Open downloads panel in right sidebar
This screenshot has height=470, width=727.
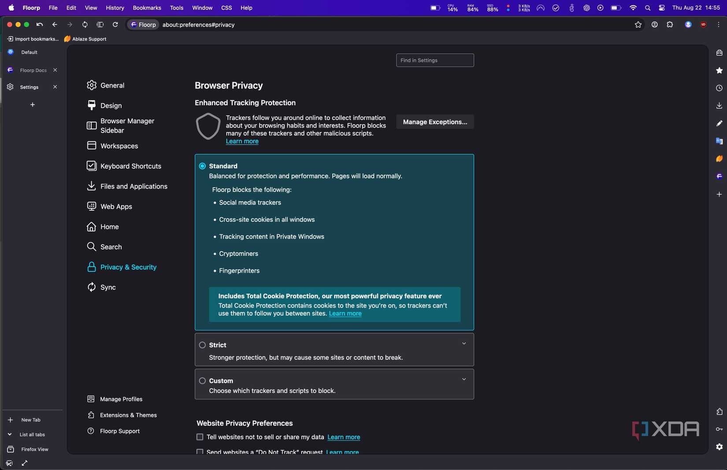coord(720,106)
